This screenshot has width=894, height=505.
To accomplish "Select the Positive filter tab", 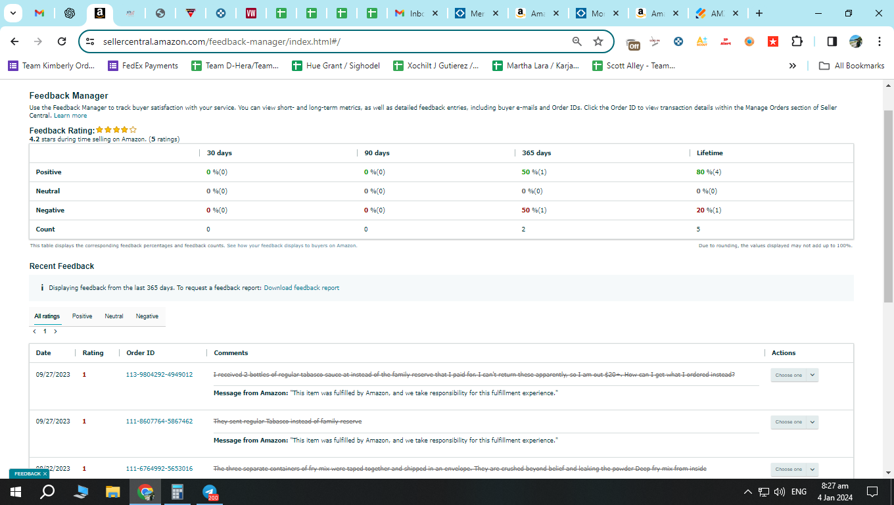I will tap(82, 316).
